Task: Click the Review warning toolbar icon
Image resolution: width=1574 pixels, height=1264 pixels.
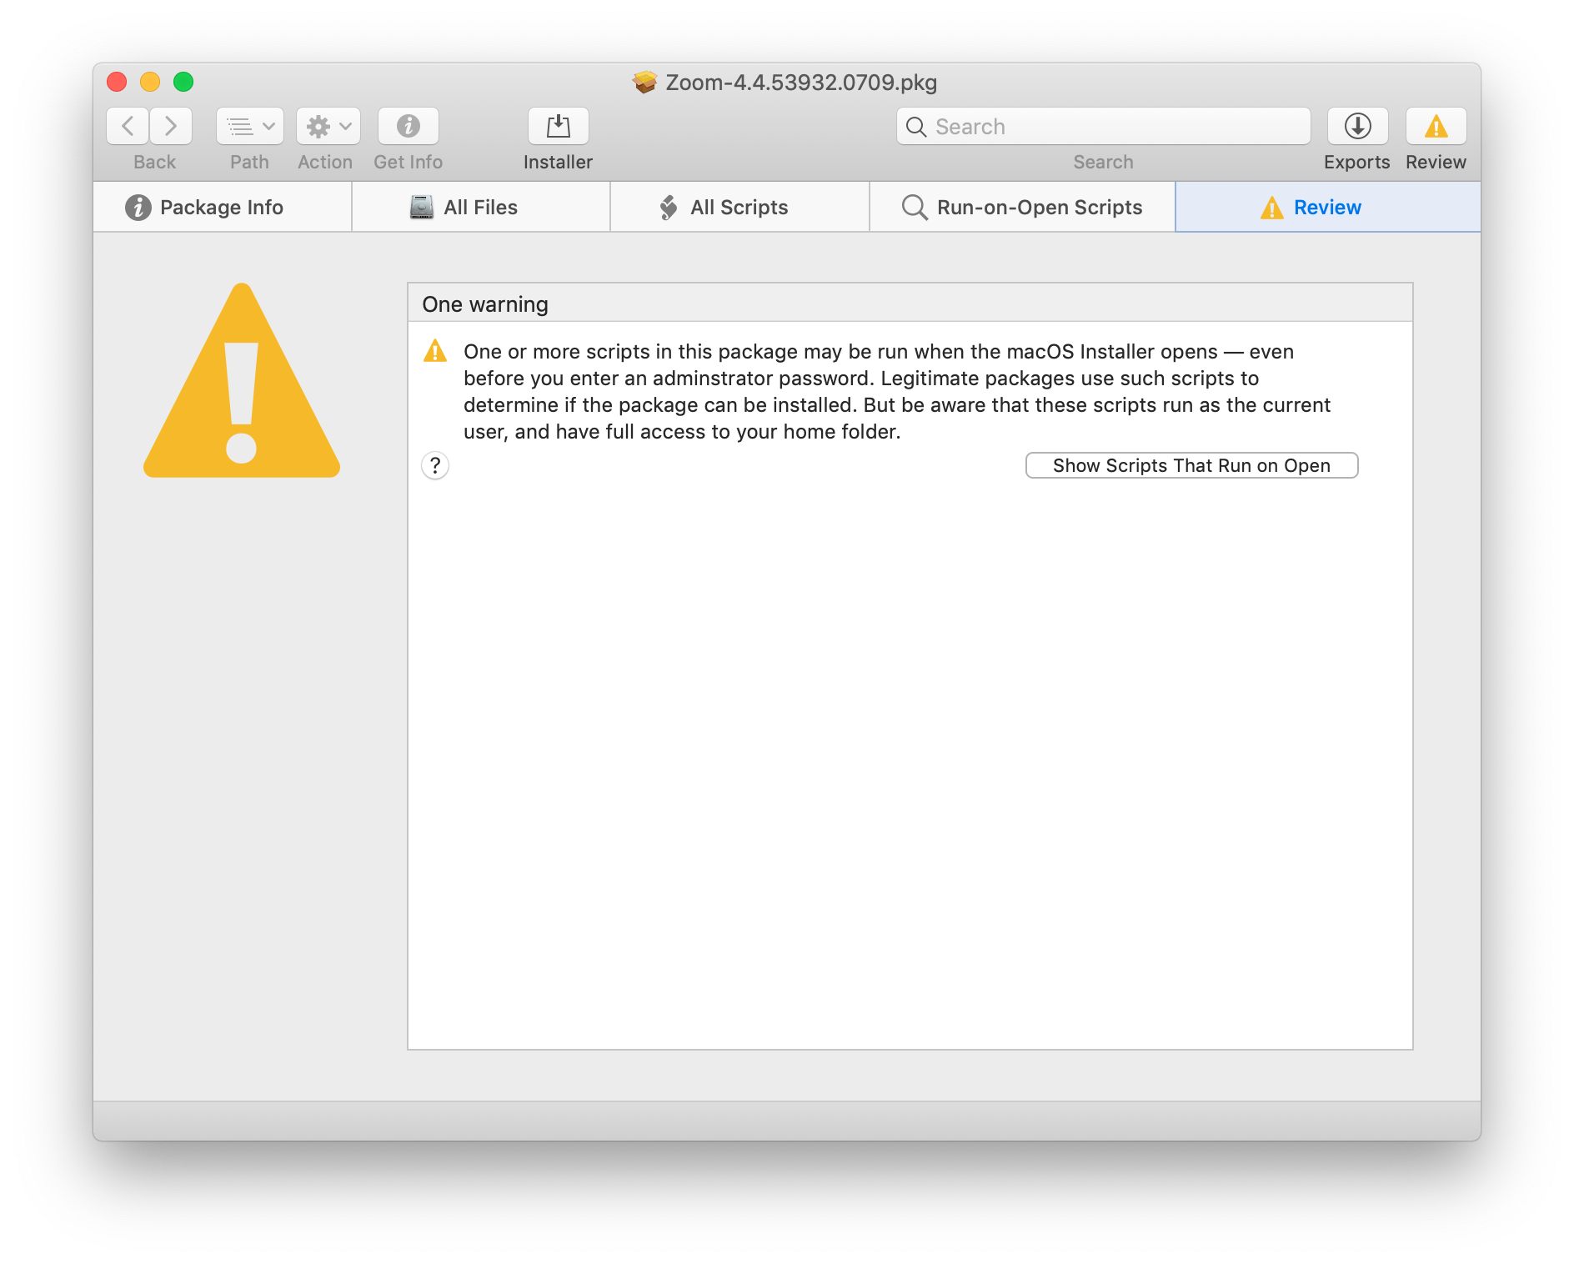Action: (1436, 126)
